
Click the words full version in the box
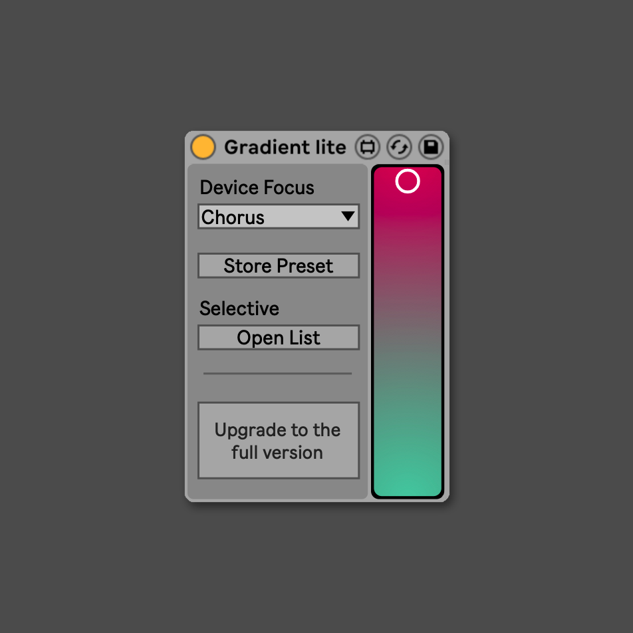[x=277, y=453]
